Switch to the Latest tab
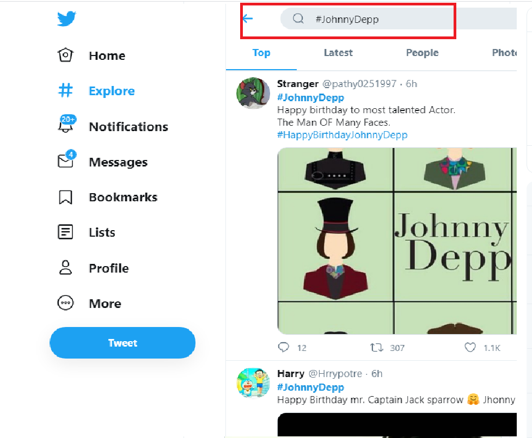 coord(338,53)
